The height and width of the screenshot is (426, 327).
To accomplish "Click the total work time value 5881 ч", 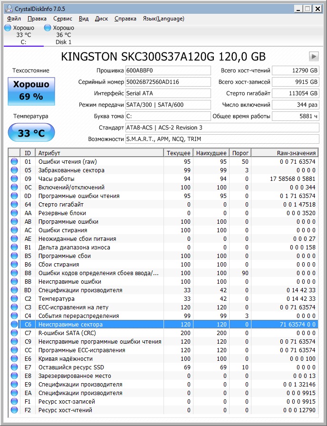I will (x=296, y=116).
